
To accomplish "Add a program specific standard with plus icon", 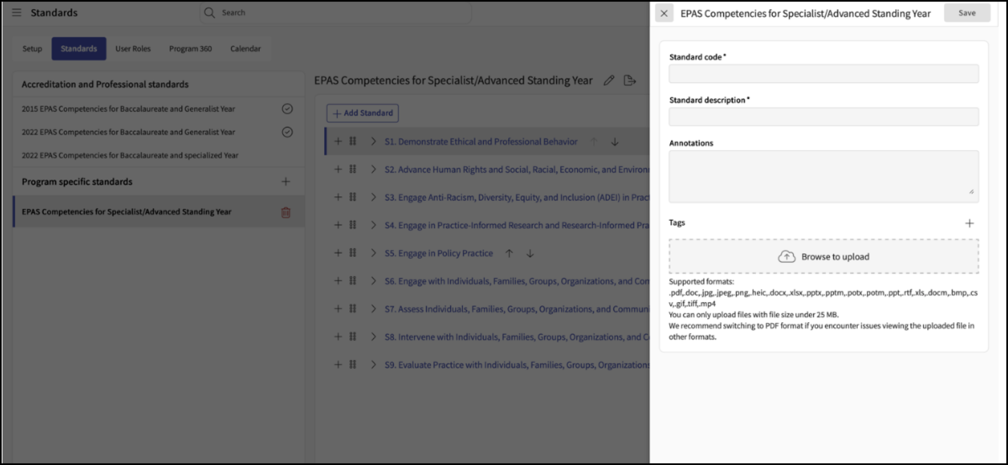I will pyautogui.click(x=286, y=182).
